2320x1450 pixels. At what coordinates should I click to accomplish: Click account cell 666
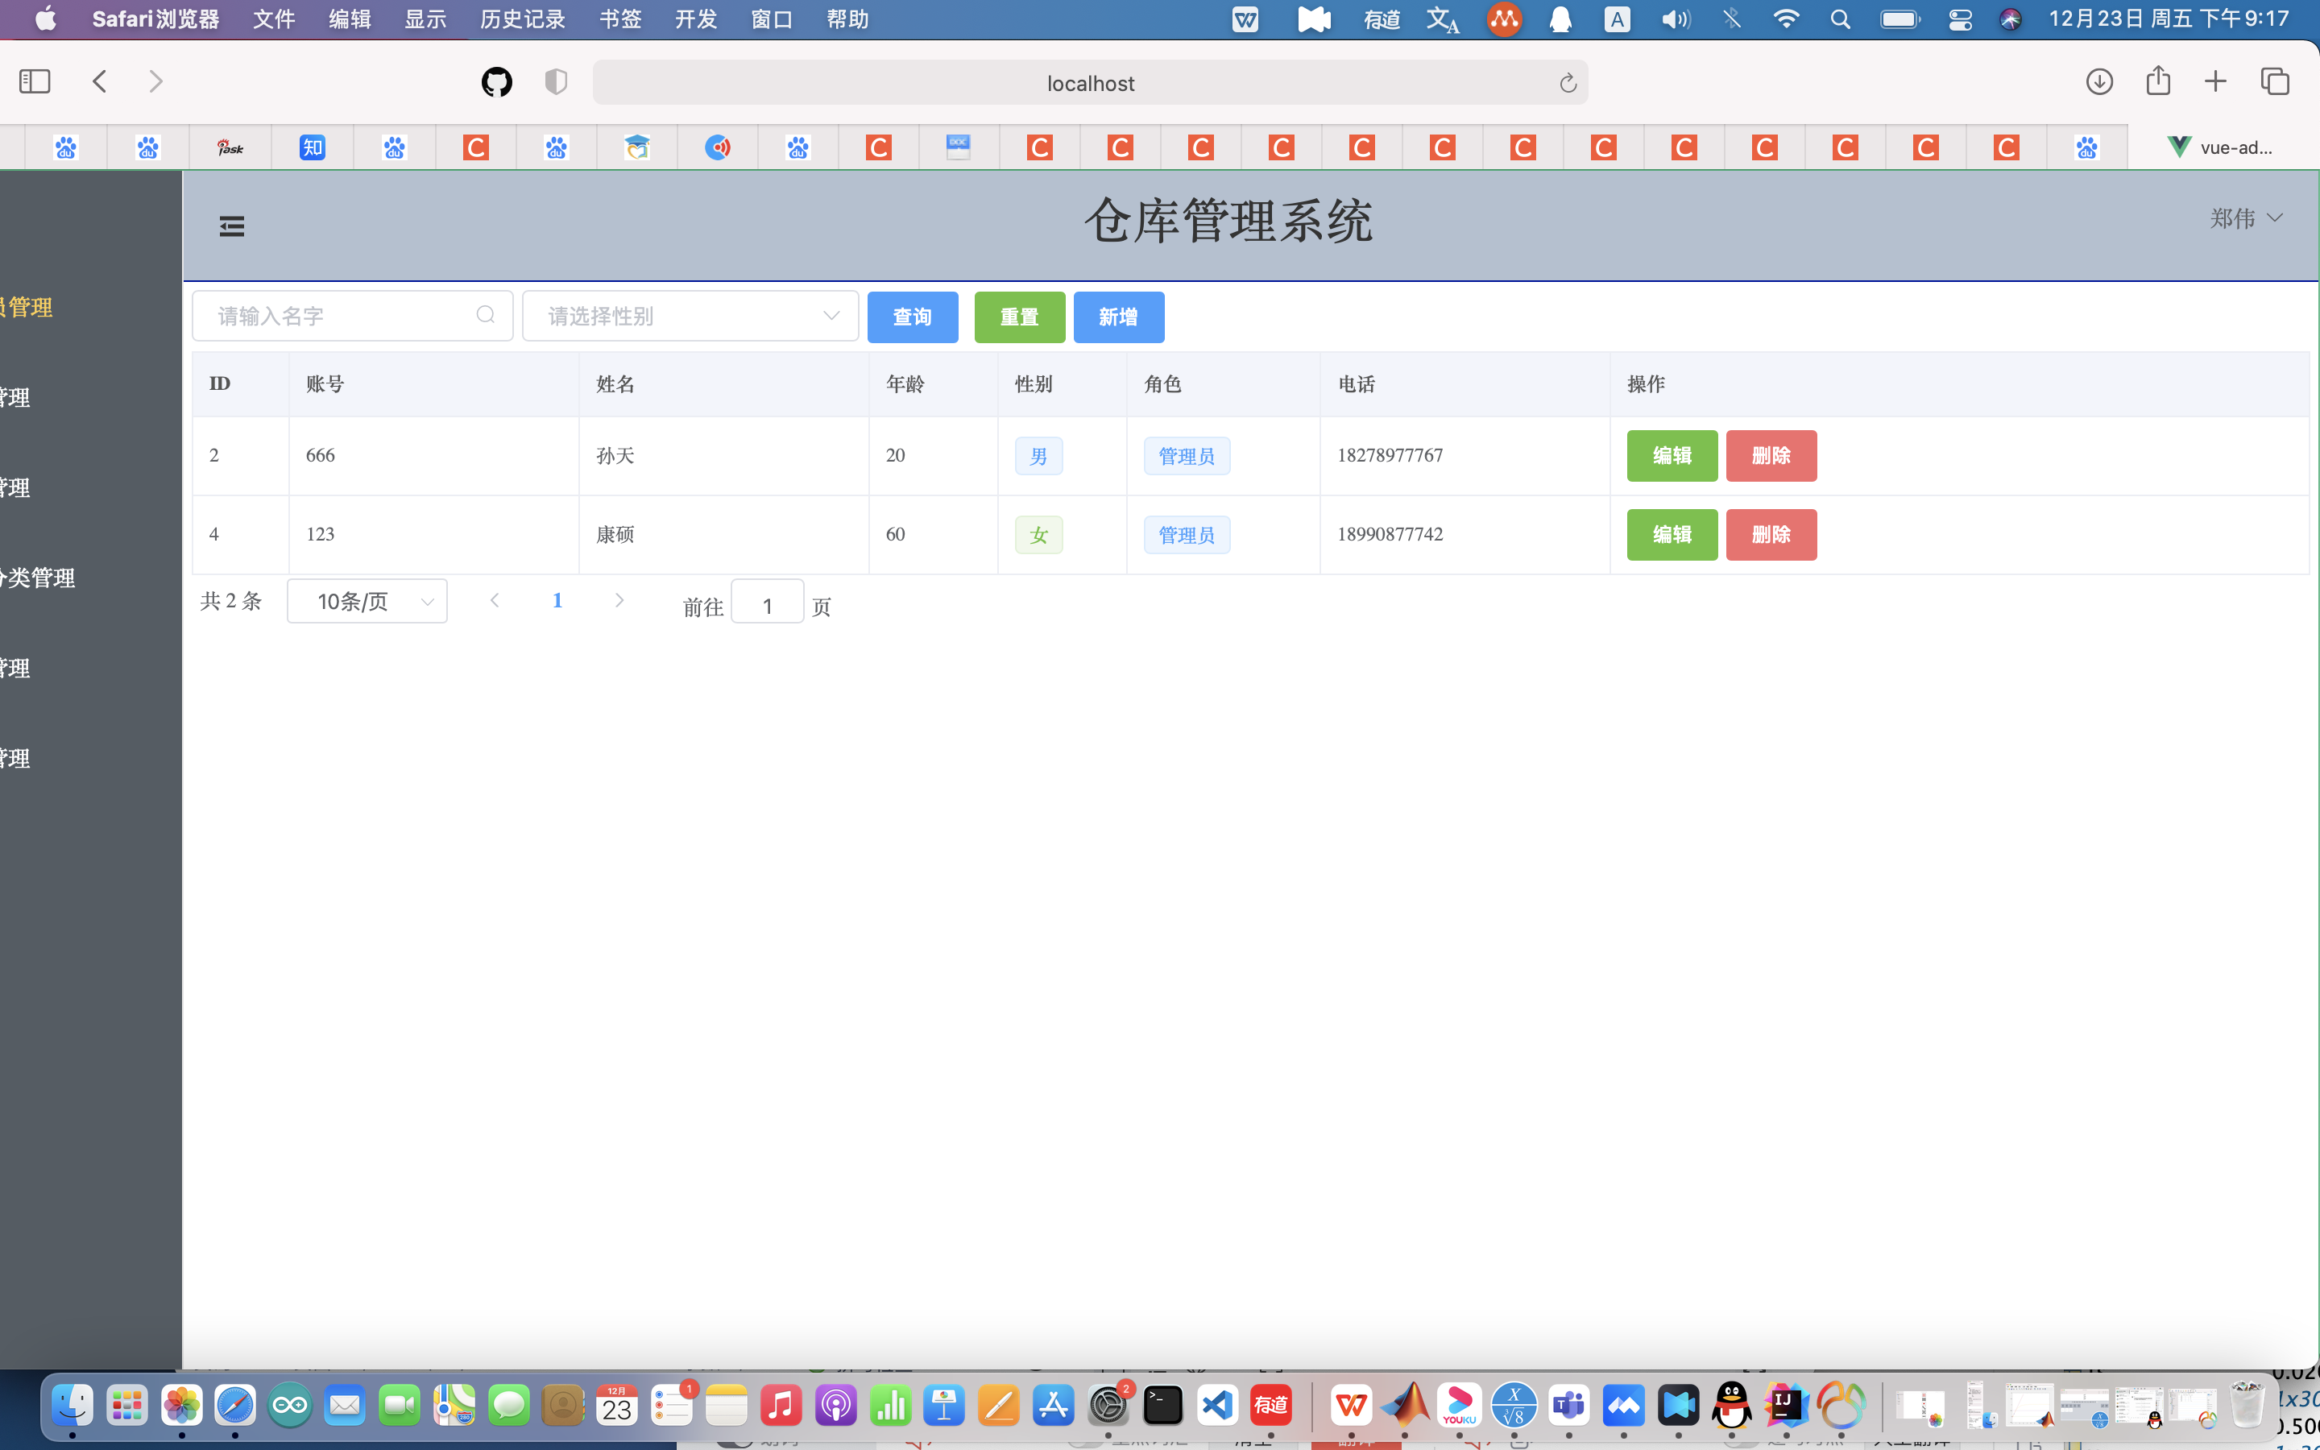(x=320, y=455)
